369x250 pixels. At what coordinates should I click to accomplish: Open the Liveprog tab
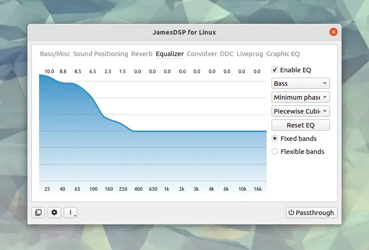(x=250, y=54)
